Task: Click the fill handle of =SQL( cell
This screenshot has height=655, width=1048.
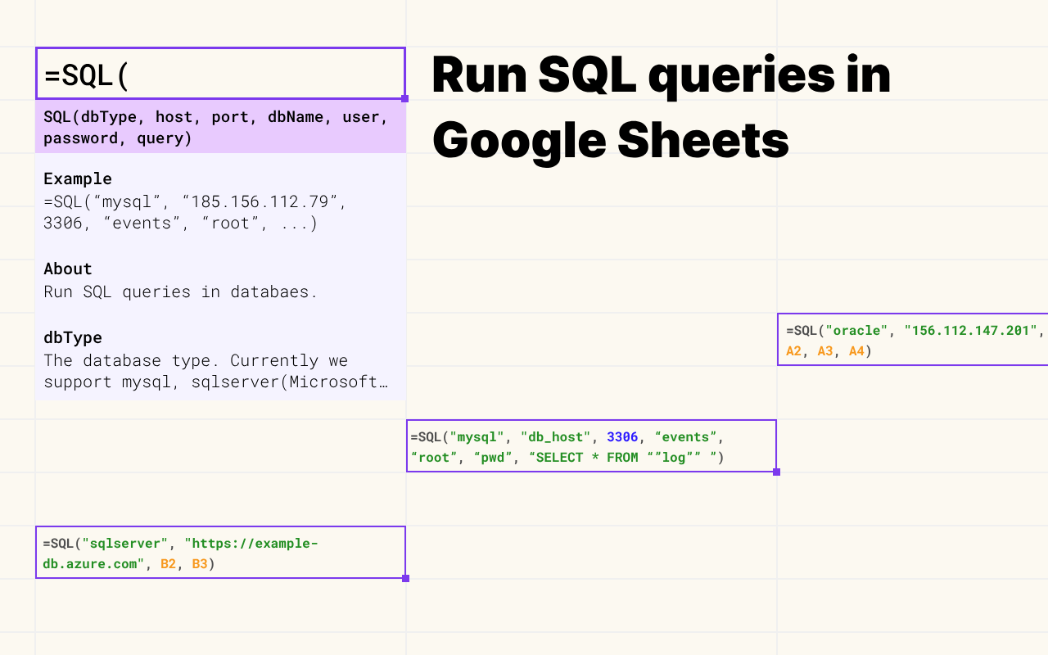Action: tap(405, 99)
